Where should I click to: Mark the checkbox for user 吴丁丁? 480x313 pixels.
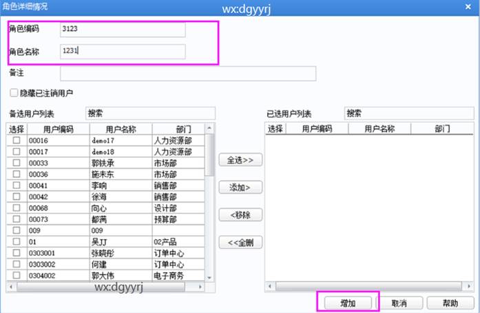[x=16, y=242]
